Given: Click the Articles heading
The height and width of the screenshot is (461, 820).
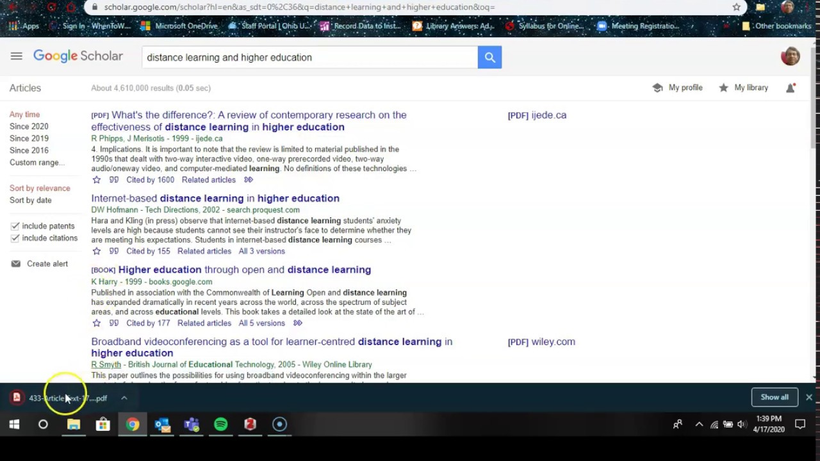Looking at the screenshot, I should tap(25, 88).
